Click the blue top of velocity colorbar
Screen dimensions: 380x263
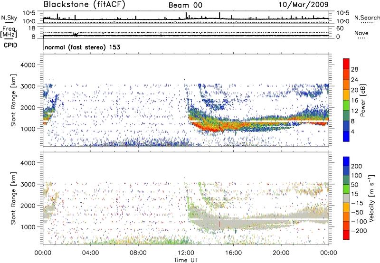pyautogui.click(x=346, y=161)
